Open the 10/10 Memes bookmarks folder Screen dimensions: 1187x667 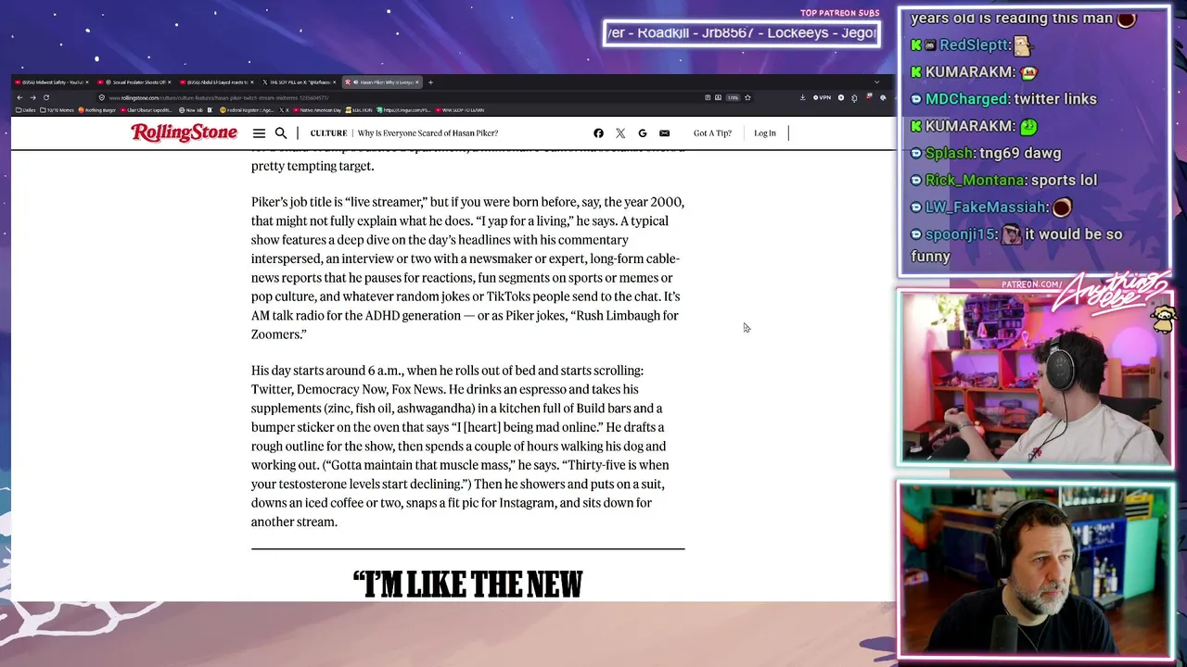tap(57, 110)
